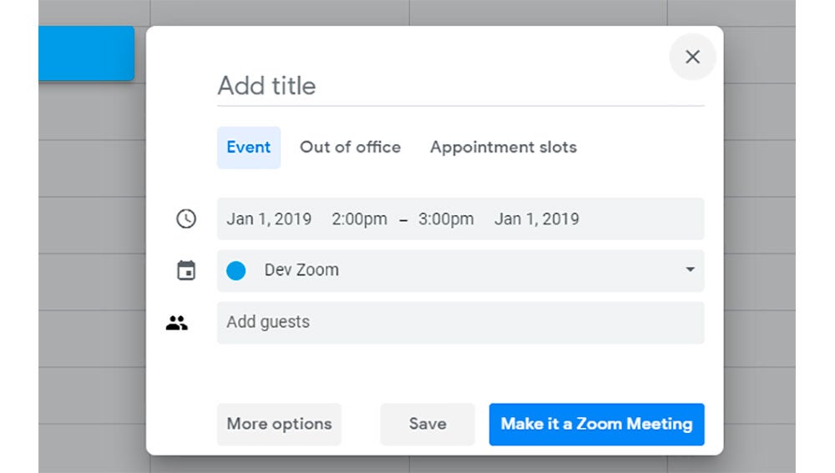Switch to Out of office tab
Screen dimensions: 835x473
(x=350, y=148)
